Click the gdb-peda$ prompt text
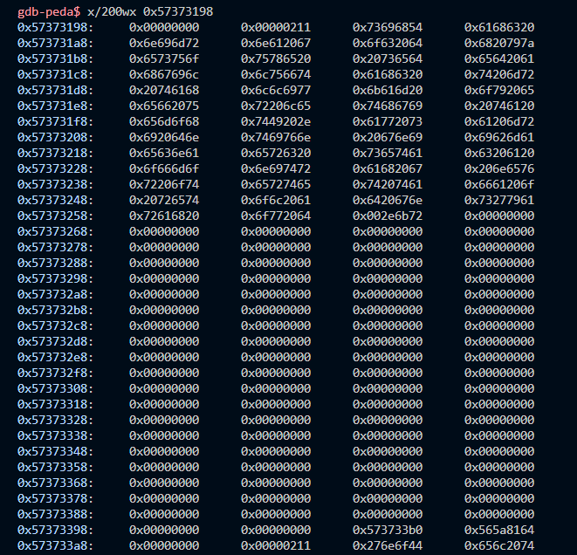 (x=49, y=11)
